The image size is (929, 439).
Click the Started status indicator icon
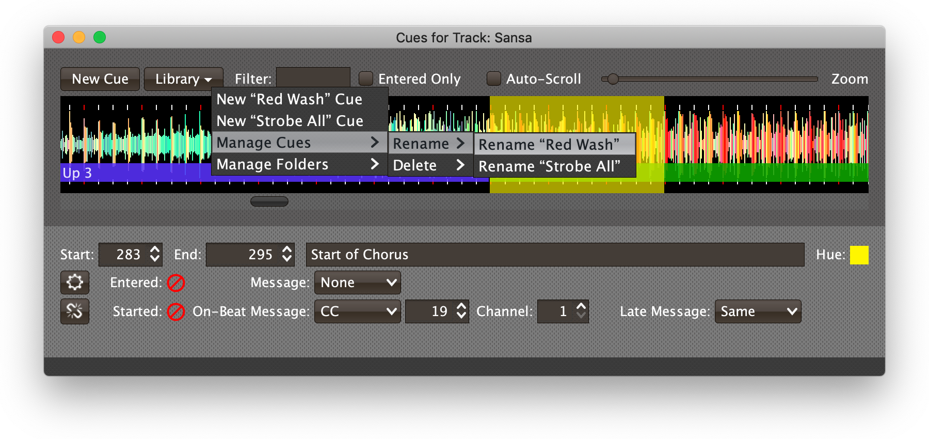tap(176, 311)
